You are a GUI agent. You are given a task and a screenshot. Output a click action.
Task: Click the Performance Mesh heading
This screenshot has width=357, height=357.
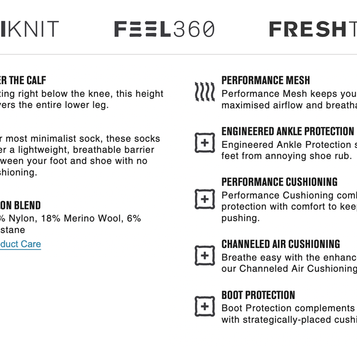(x=266, y=80)
